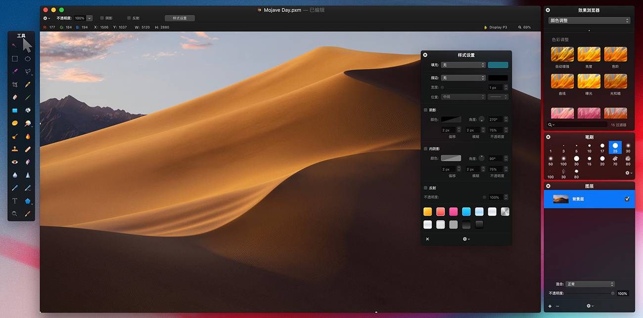Open the 混合 blend mode dropdown
This screenshot has width=643, height=318.
[x=590, y=284]
